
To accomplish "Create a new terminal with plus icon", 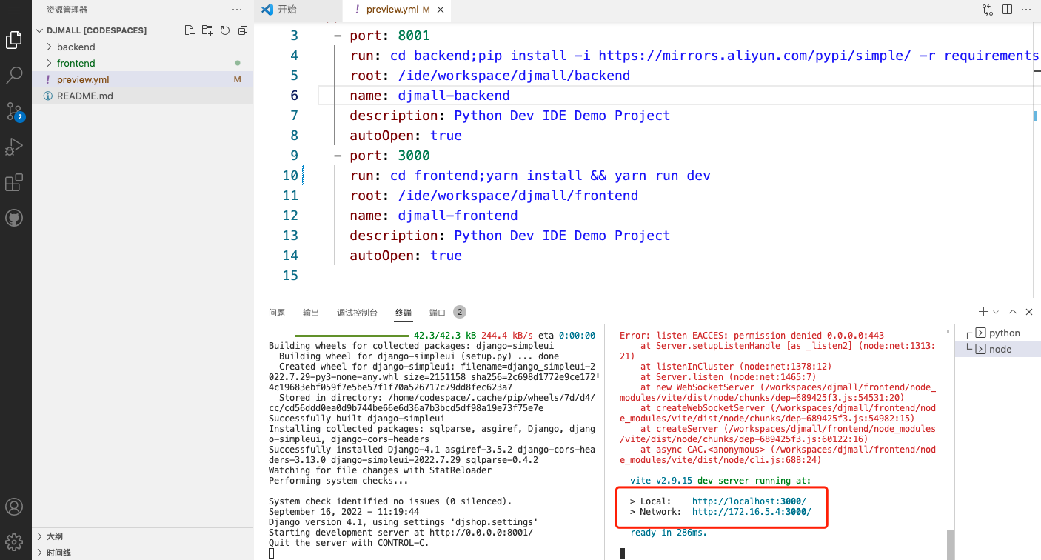I will tap(983, 312).
